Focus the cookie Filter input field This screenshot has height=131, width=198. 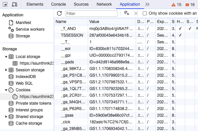pos(91,13)
